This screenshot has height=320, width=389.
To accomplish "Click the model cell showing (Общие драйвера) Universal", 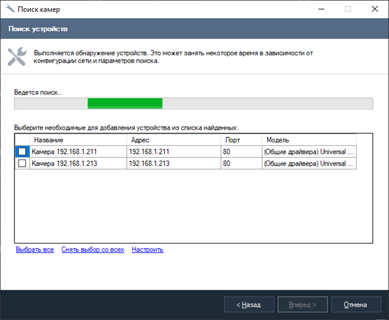I will pos(308,151).
